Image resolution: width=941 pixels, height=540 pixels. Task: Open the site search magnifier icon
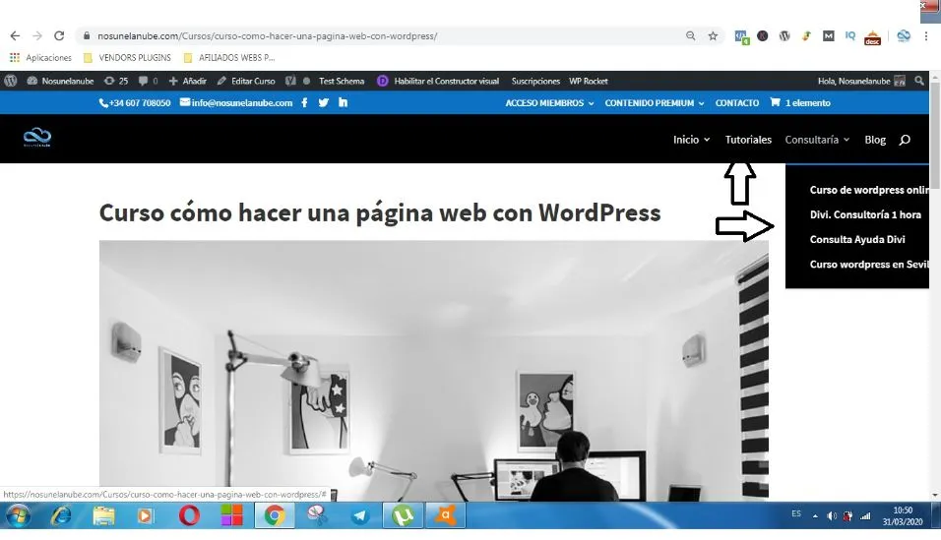tap(905, 140)
